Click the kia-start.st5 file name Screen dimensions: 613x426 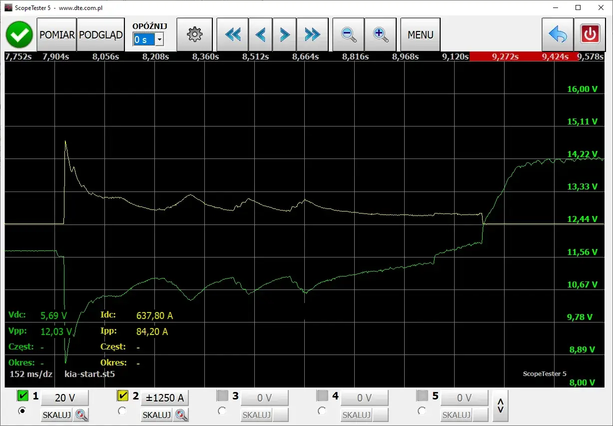click(89, 373)
